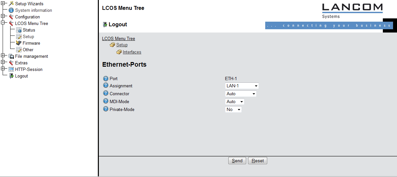The image size is (397, 177).
Task: Open help for the Connector setting
Action: coord(105,93)
